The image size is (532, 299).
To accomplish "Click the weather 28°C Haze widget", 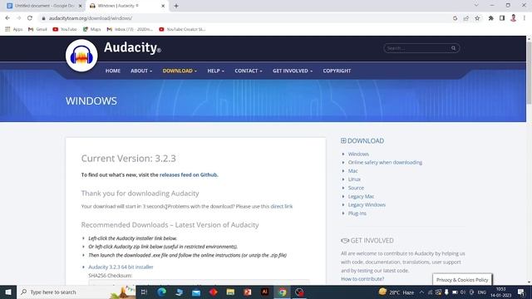I will pyautogui.click(x=397, y=292).
